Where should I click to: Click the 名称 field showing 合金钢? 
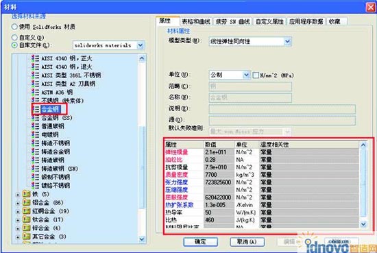tap(250, 97)
